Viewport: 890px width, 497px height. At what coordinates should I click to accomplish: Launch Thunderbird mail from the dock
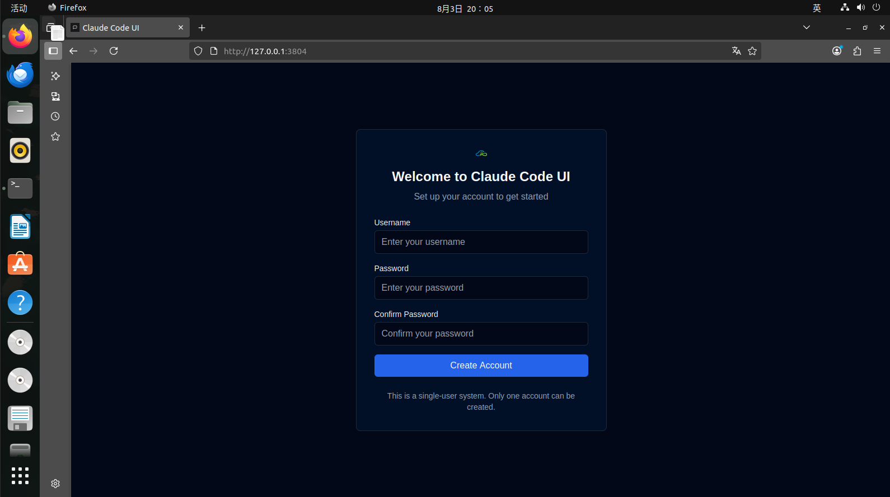point(20,74)
